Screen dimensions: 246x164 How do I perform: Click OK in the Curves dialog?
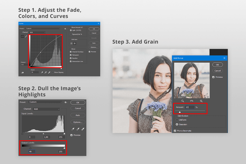click(94, 29)
